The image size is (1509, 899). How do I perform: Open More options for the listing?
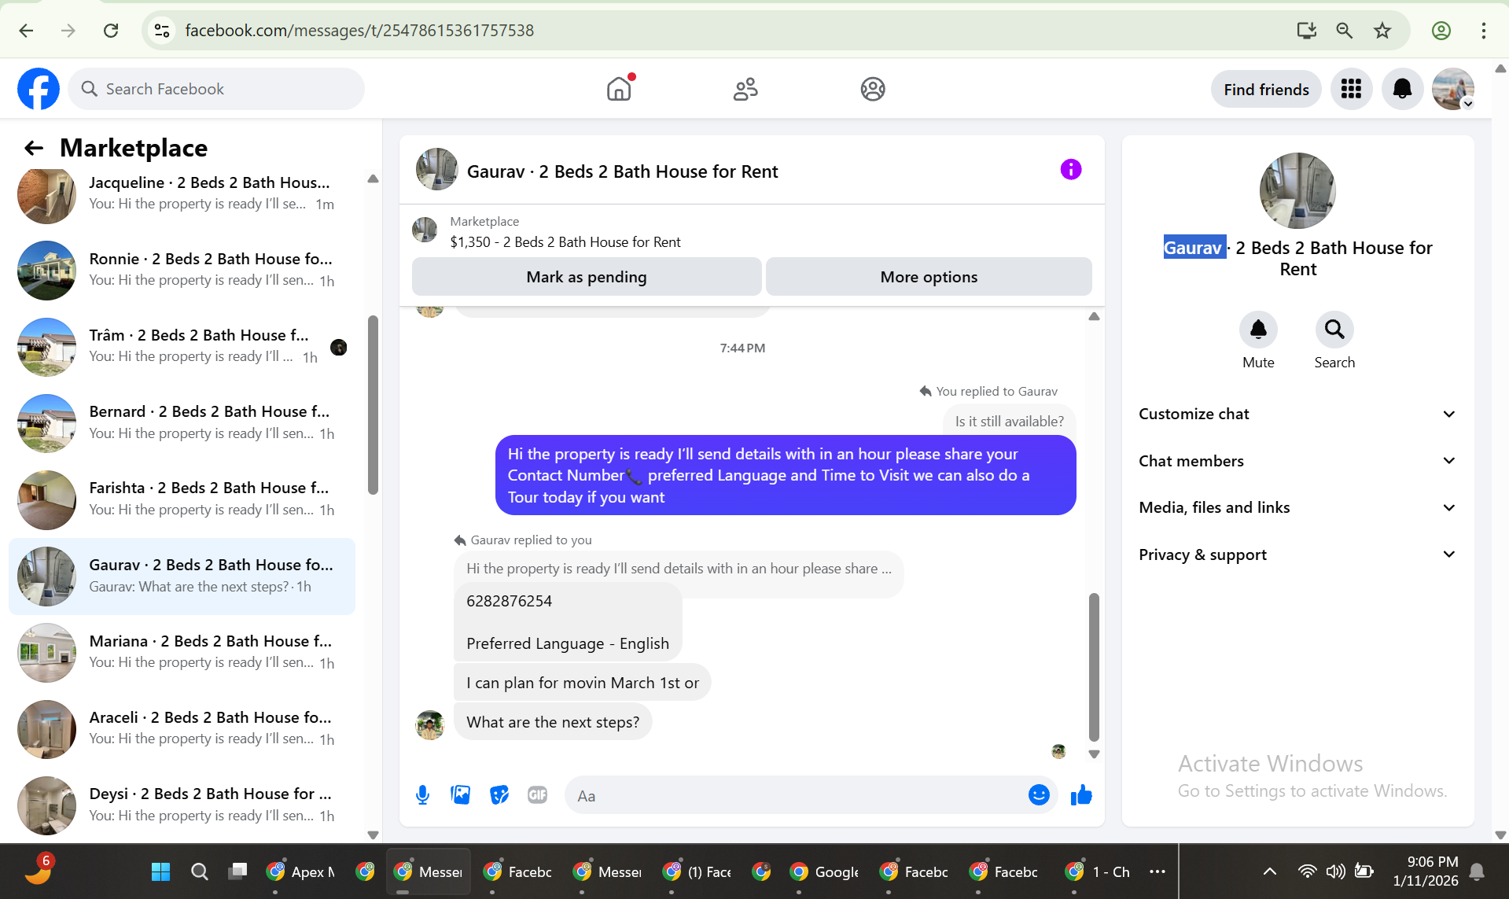pyautogui.click(x=929, y=277)
